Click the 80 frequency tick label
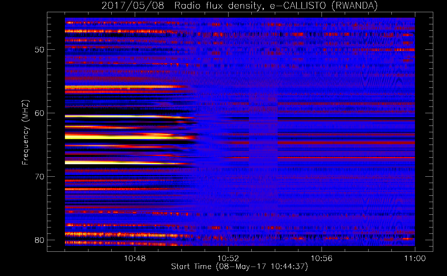This screenshot has height=276, width=447. coord(40,240)
